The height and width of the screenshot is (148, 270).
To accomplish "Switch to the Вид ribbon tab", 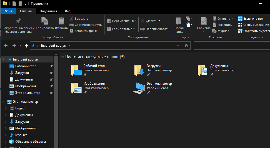I will coord(67,11).
